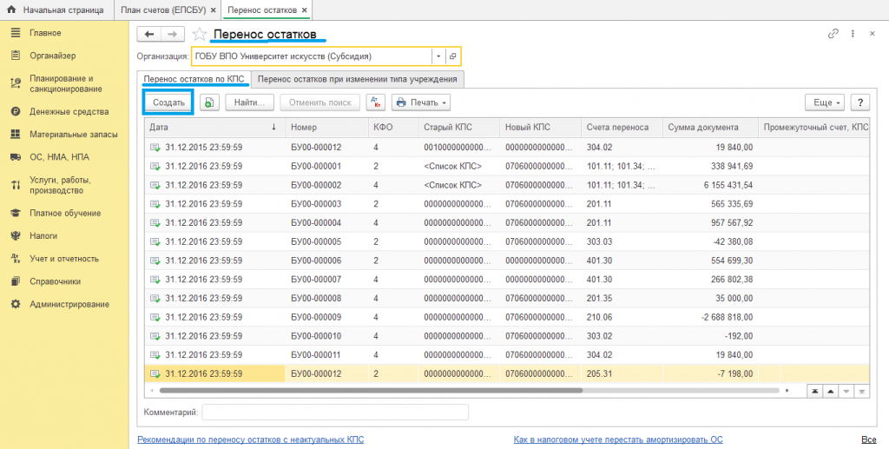Click the green copy document icon
Image resolution: width=889 pixels, height=449 pixels.
(209, 102)
